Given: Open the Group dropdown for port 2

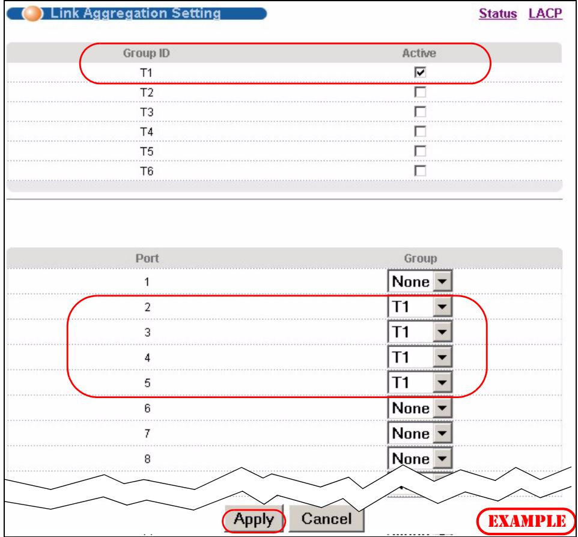Looking at the screenshot, I should coord(420,307).
